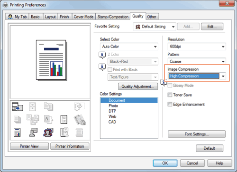
Task: Click the greyed Add... button
Action: [x=188, y=27]
